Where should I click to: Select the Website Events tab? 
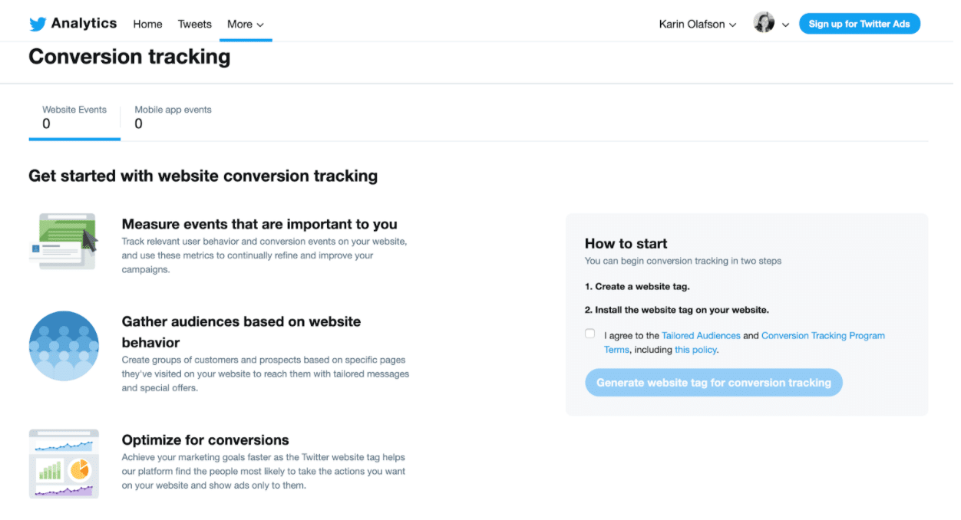click(74, 117)
